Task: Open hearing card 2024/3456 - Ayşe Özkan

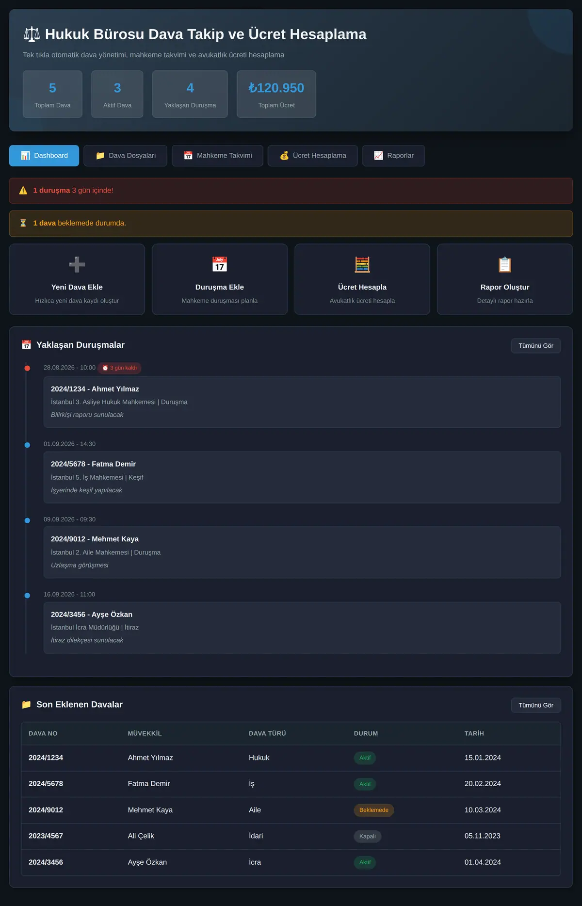Action: coord(302,628)
